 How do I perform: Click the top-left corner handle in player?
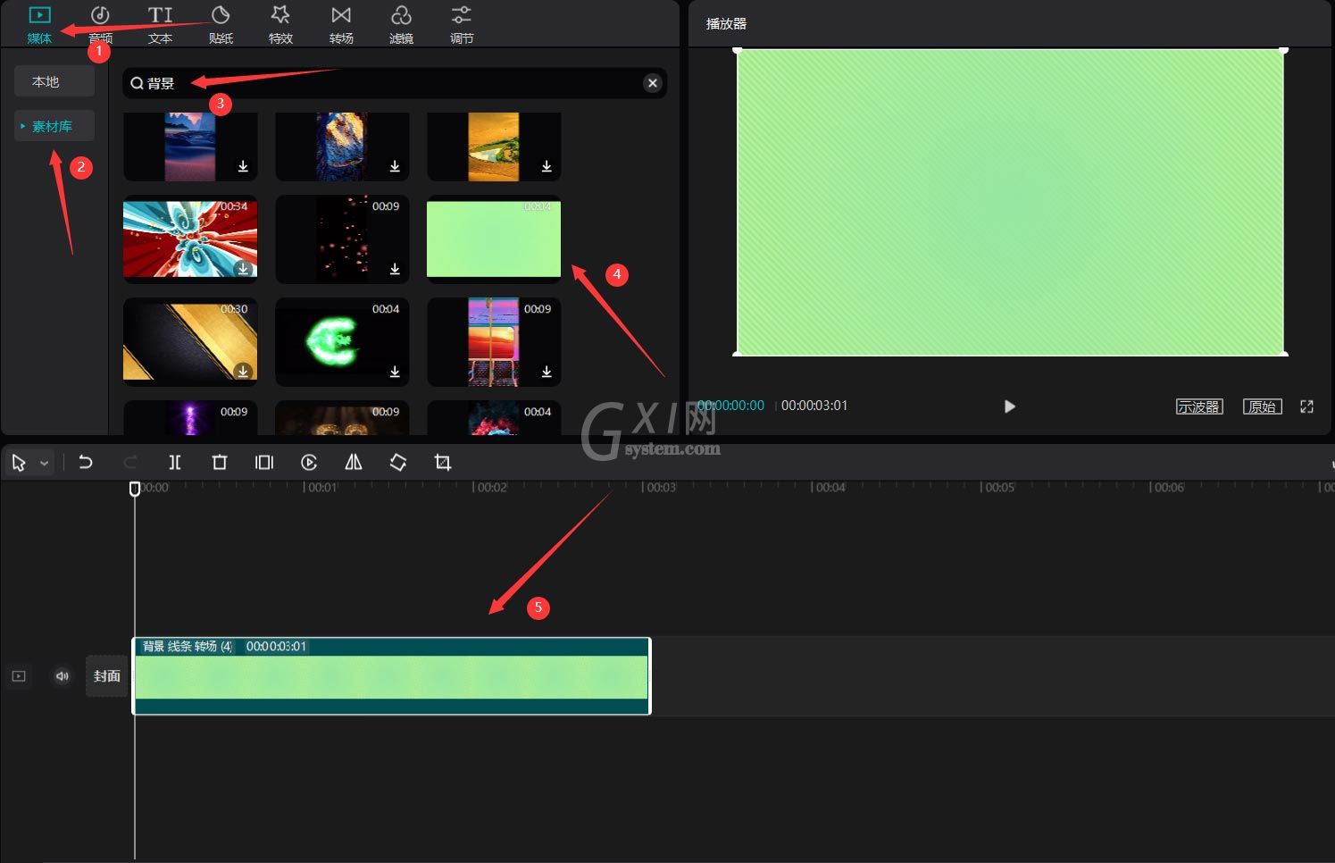738,50
